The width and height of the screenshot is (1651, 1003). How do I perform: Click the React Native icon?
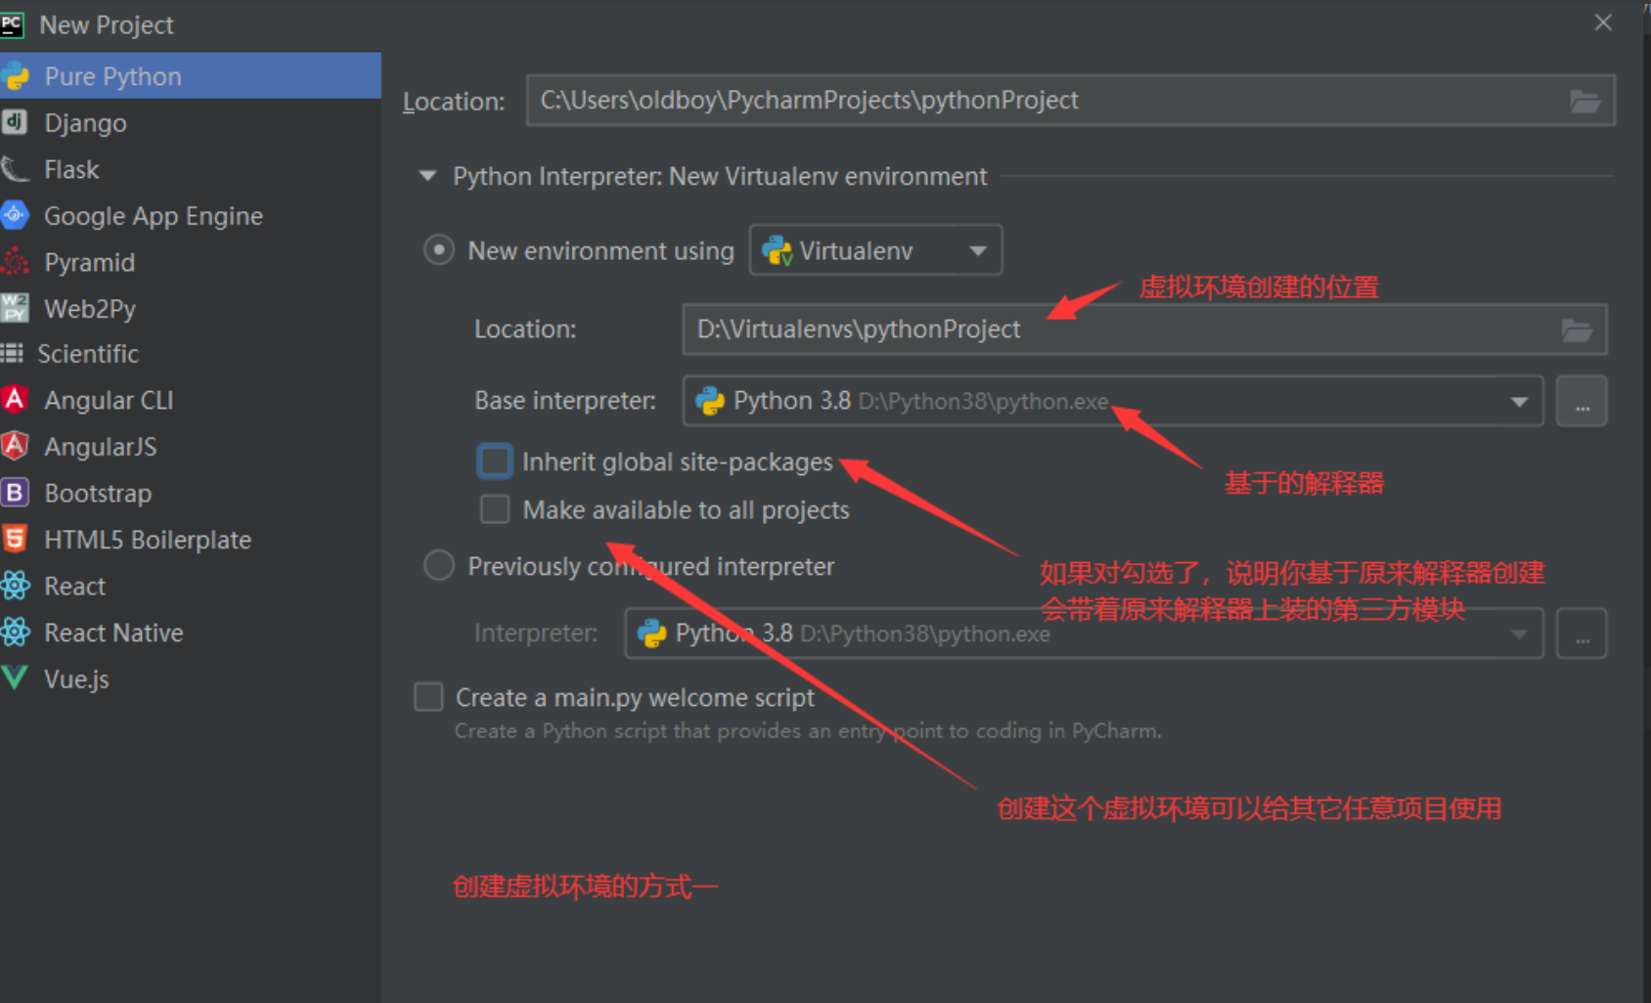pyautogui.click(x=15, y=632)
